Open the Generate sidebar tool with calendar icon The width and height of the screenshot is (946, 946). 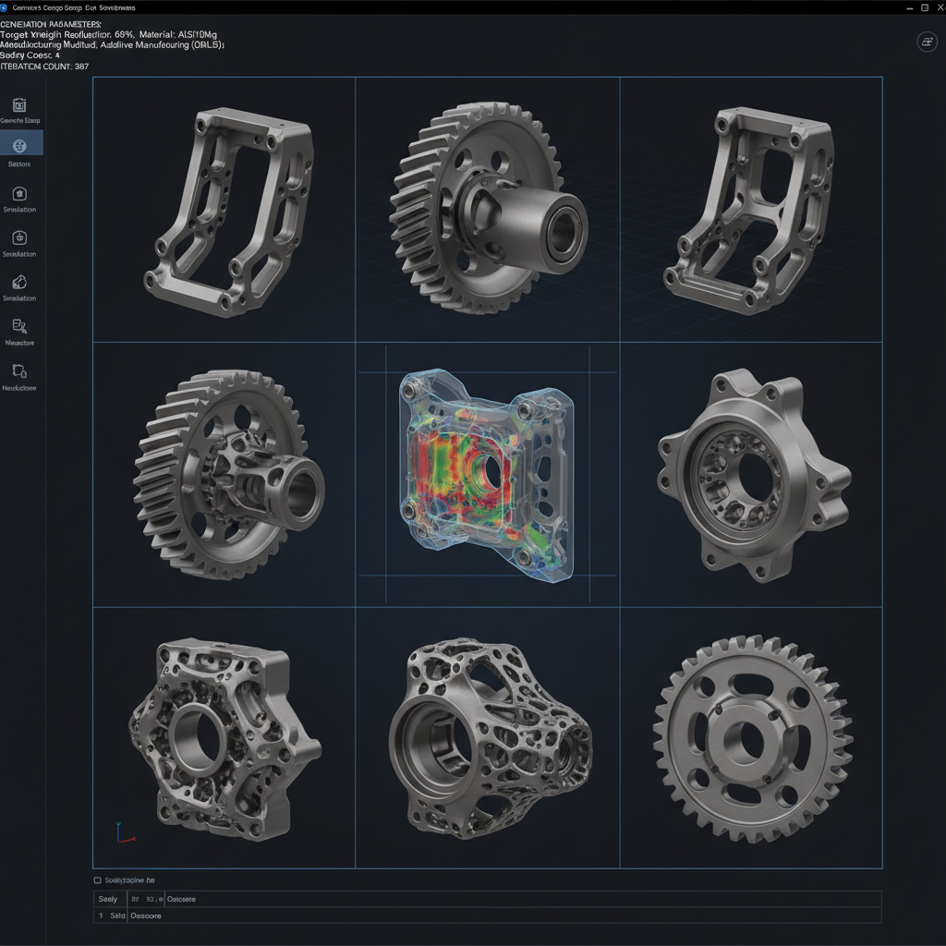[19, 111]
